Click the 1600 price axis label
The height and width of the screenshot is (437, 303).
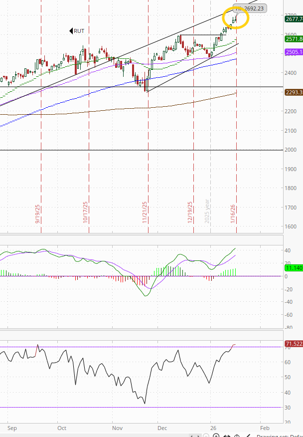291,226
